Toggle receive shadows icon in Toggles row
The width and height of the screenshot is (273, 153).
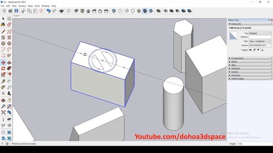pyautogui.click(x=258, y=50)
